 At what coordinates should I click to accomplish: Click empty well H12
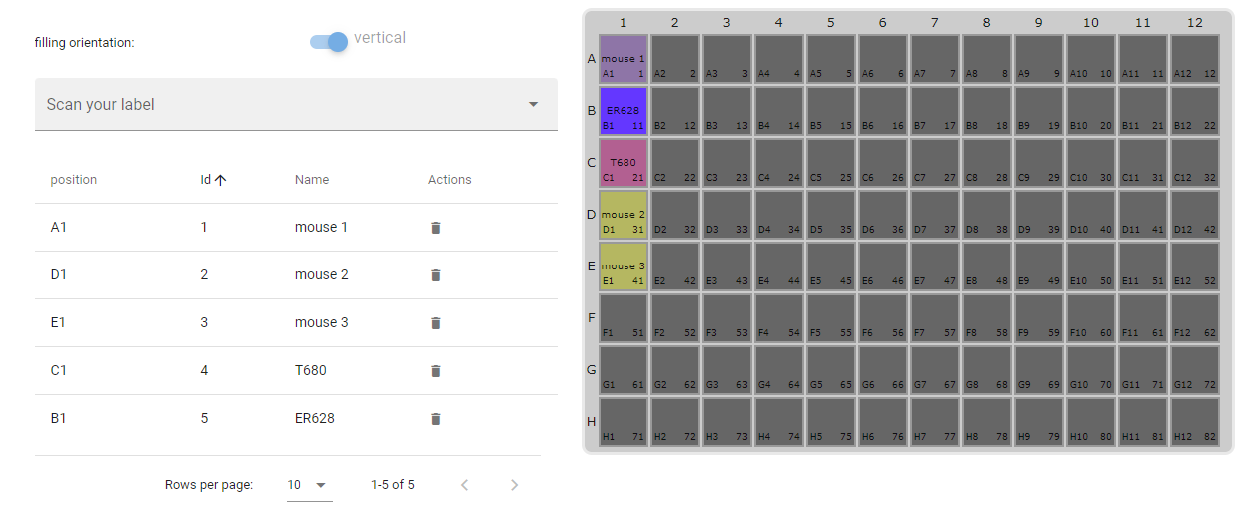(1195, 421)
